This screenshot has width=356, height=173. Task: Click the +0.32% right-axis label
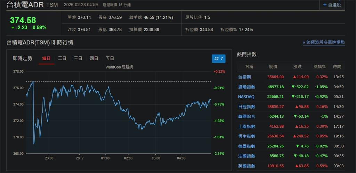pos(219,72)
